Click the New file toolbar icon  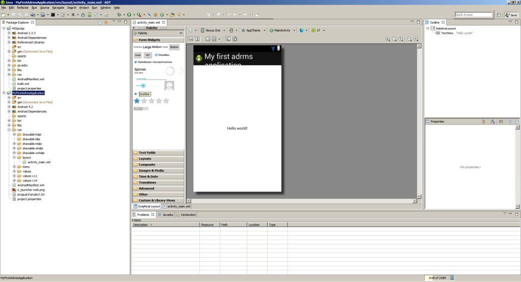[4, 15]
